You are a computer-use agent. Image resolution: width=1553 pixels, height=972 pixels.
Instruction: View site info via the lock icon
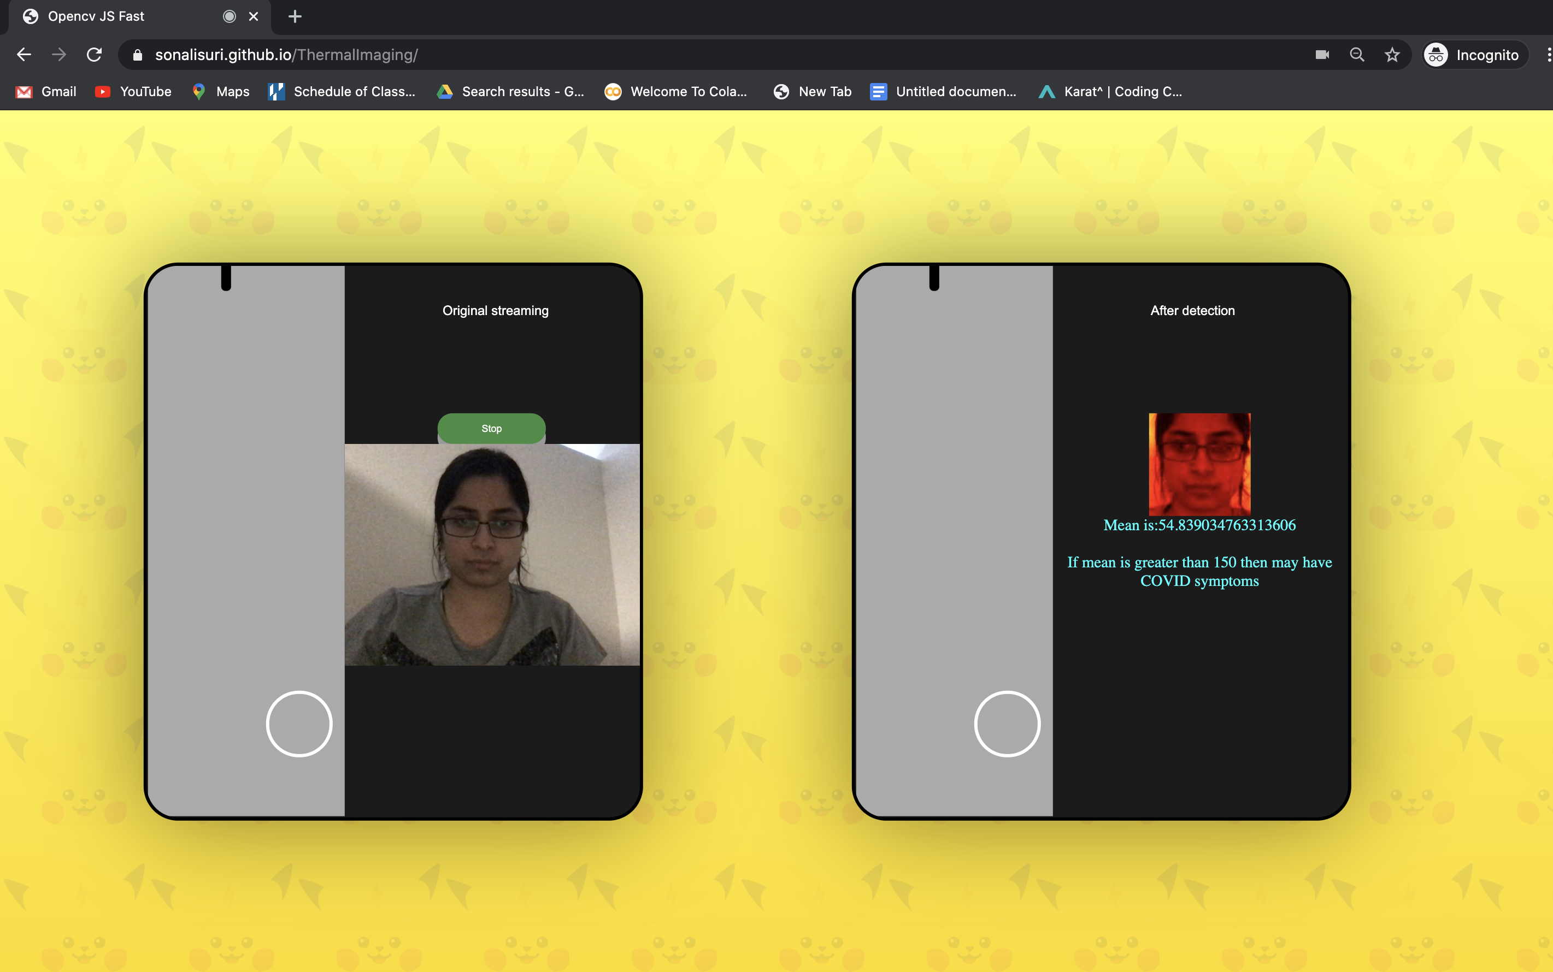click(137, 55)
